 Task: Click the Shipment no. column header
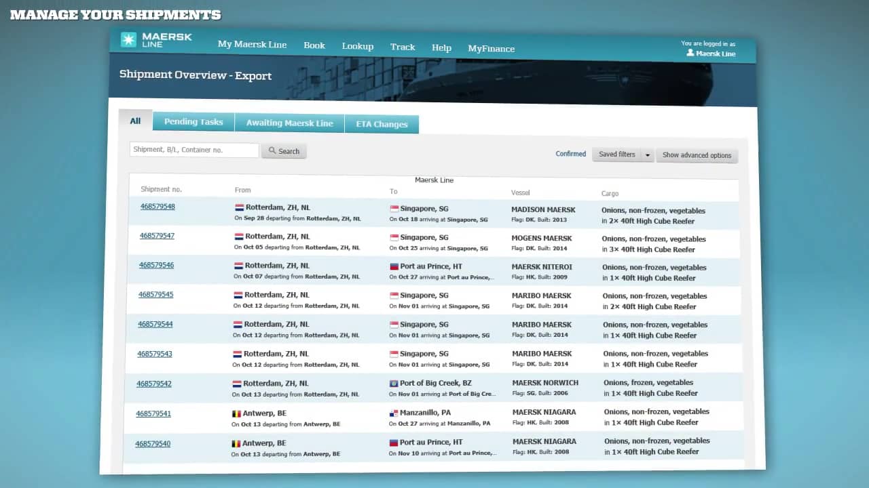(x=162, y=189)
